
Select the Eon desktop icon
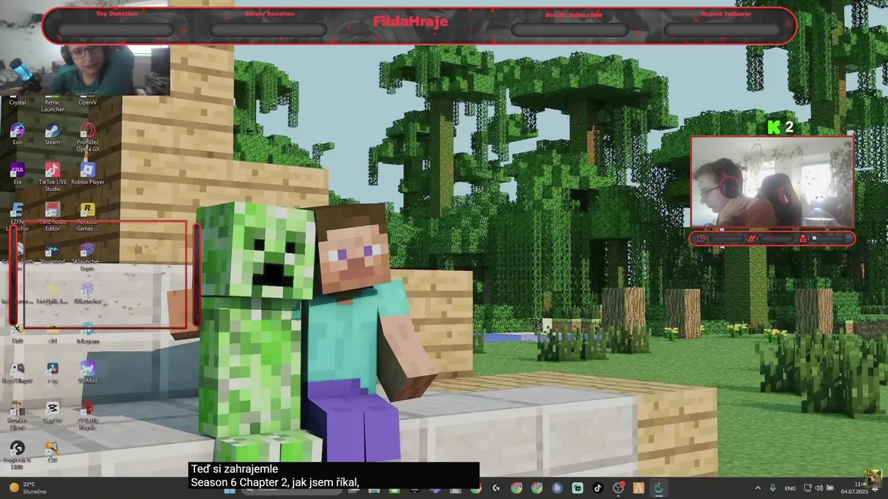(17, 134)
